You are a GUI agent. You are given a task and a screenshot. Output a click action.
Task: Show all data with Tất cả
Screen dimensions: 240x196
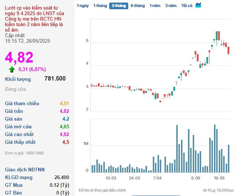(187, 6)
